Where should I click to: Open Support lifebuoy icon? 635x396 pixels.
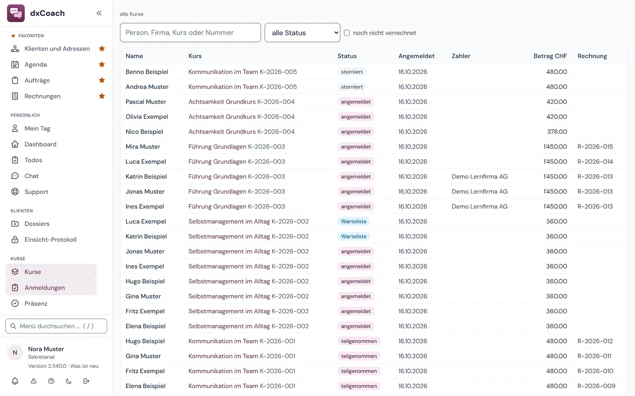(x=15, y=192)
